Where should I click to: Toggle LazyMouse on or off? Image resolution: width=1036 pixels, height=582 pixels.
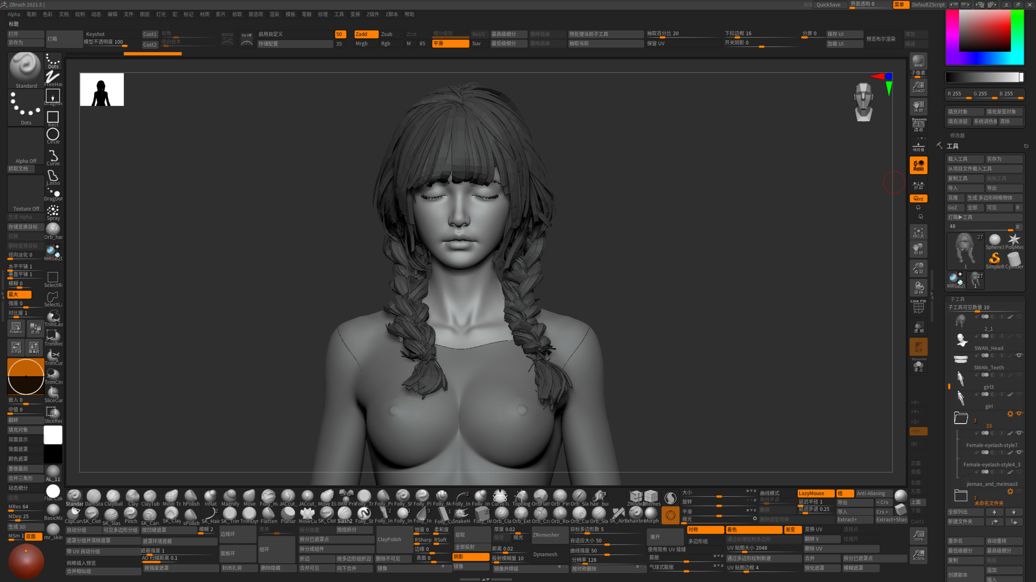[x=816, y=493]
